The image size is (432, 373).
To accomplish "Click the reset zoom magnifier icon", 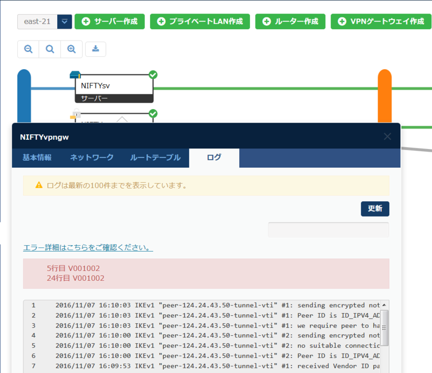I will (50, 49).
